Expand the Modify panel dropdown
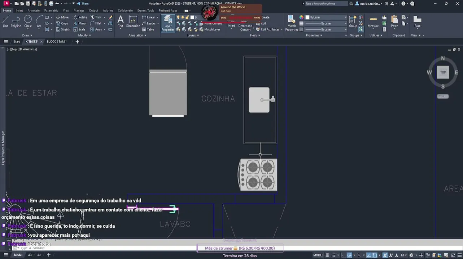Image resolution: width=463 pixels, height=259 pixels. [x=84, y=35]
